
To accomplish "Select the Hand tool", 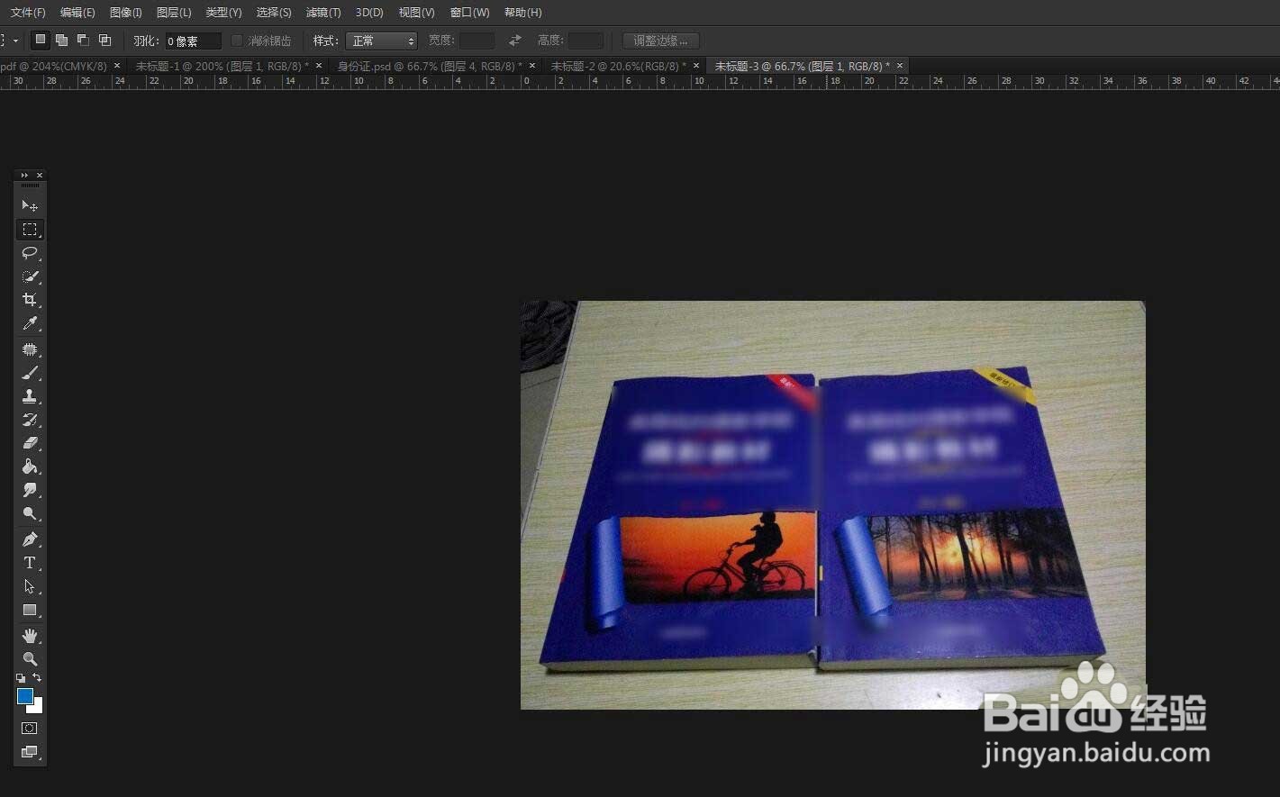I will click(30, 636).
